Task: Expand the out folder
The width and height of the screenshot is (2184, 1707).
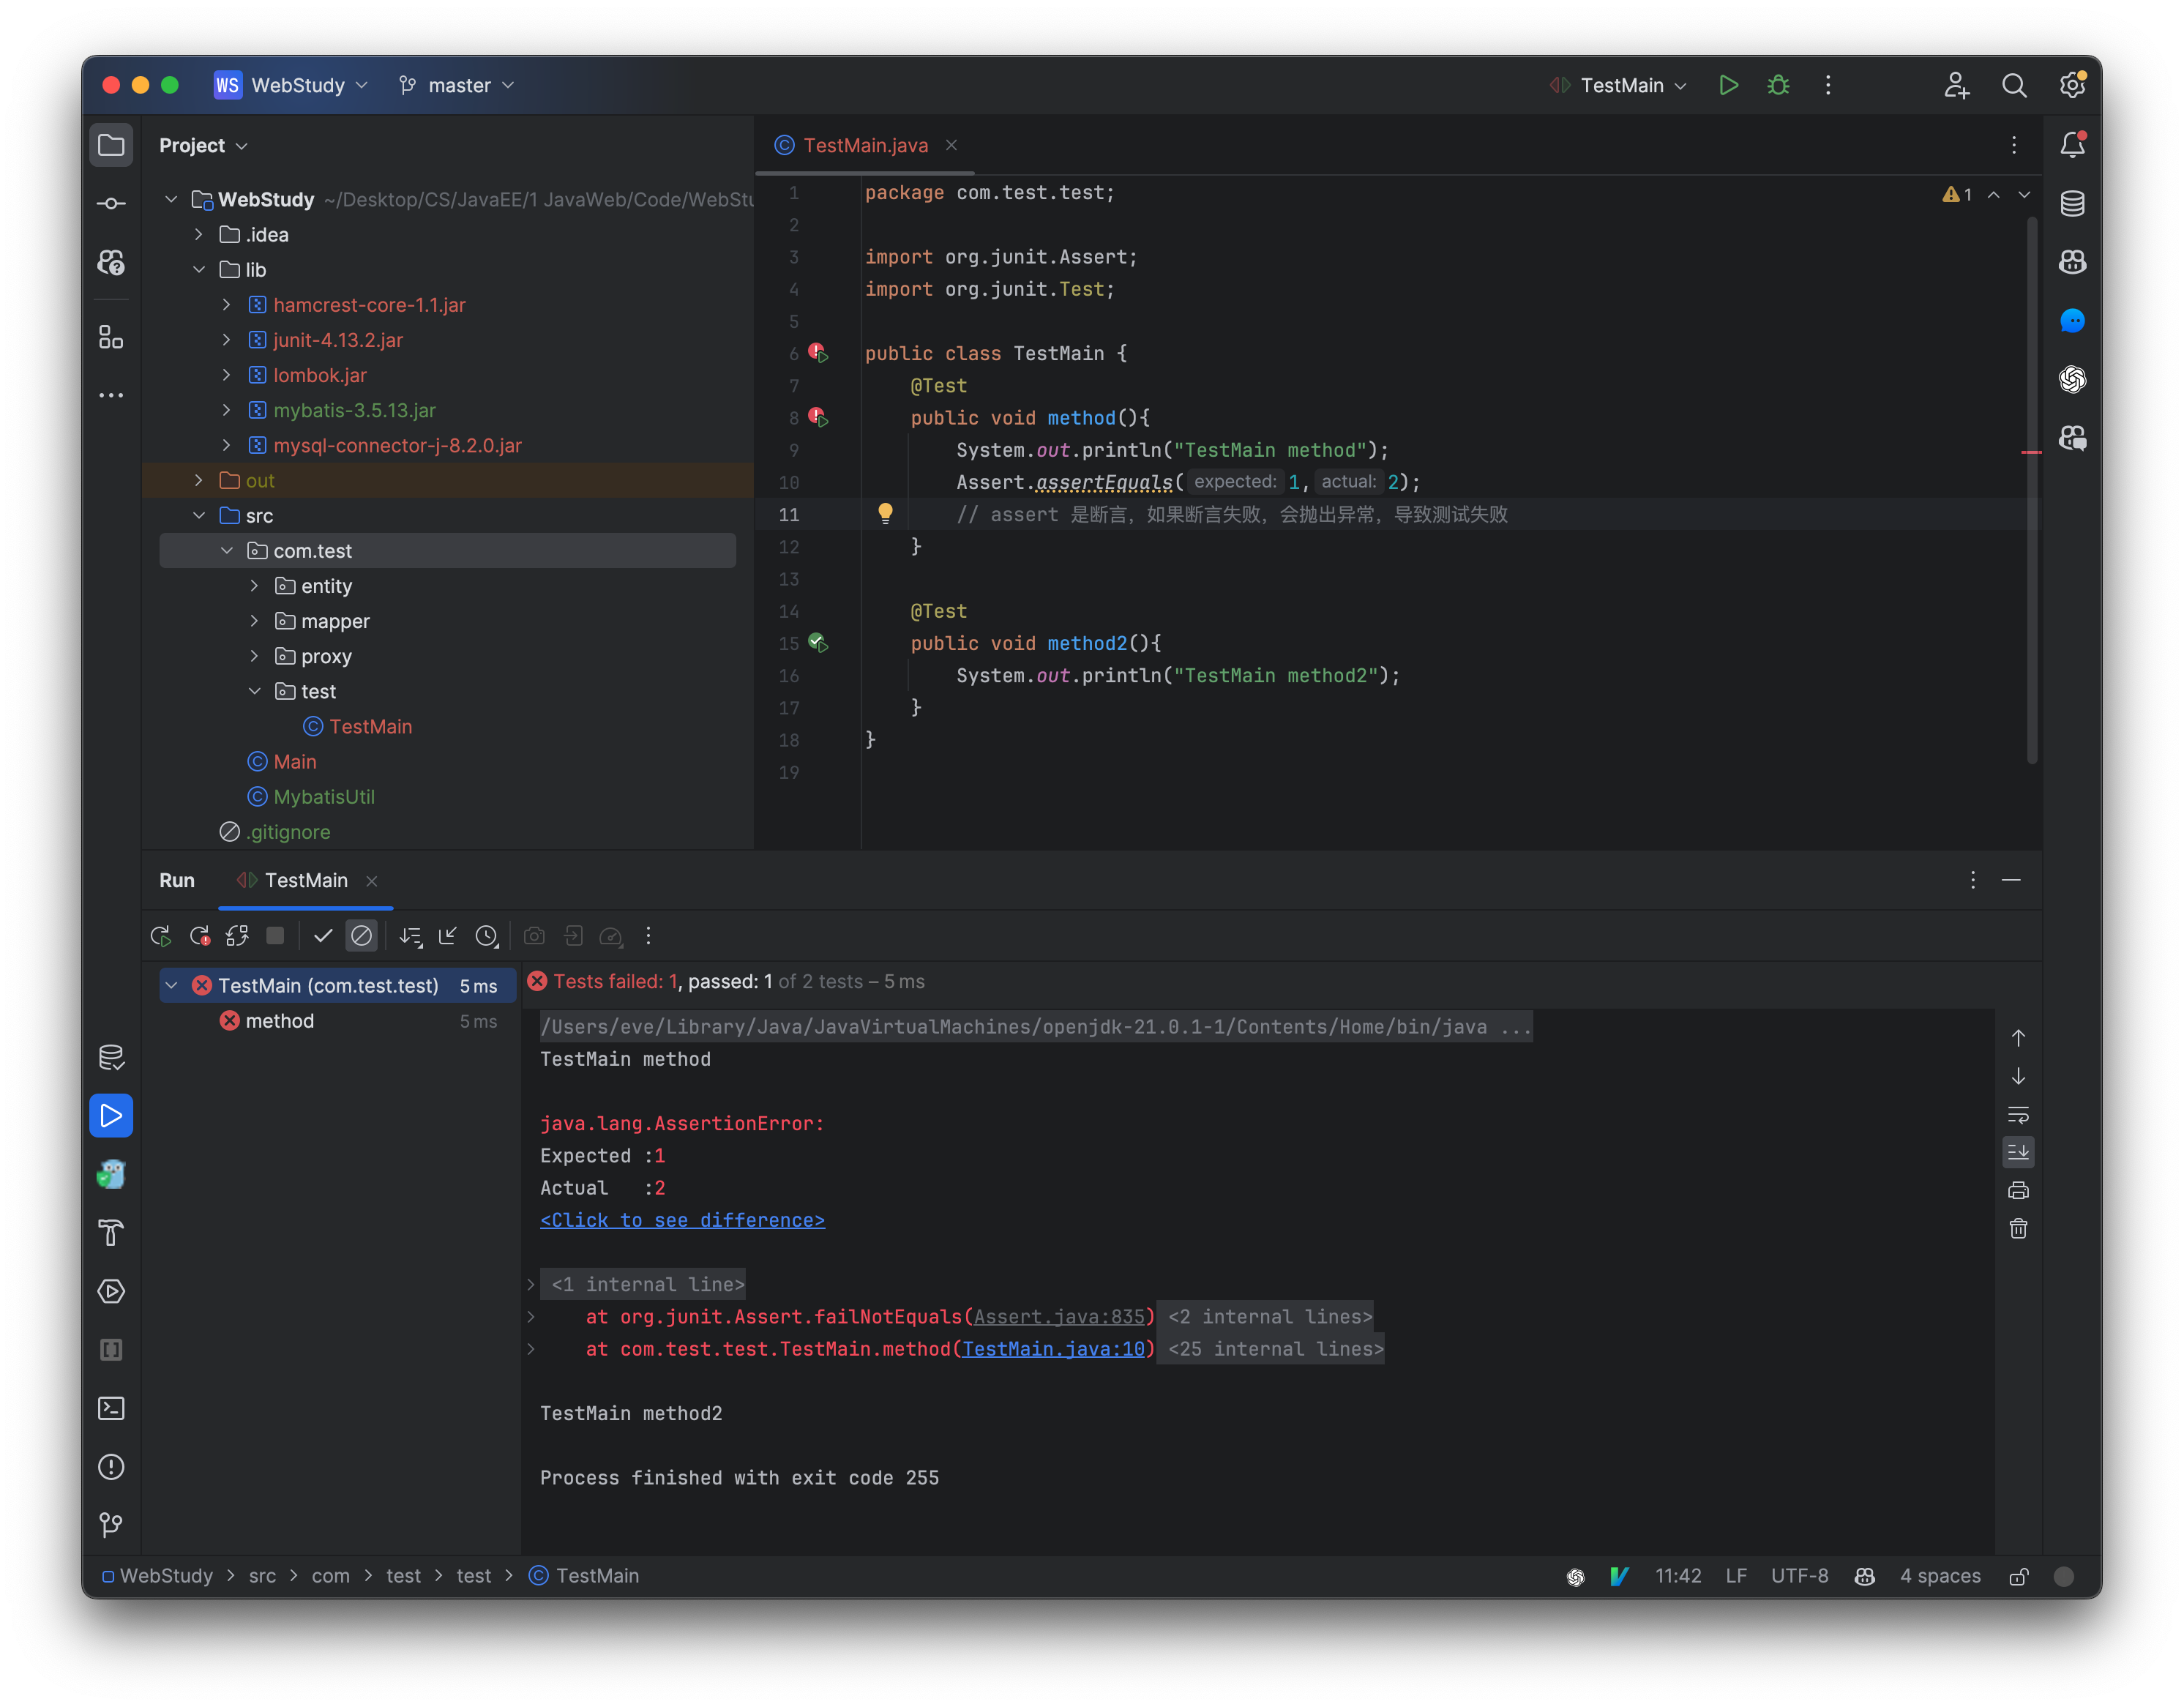Action: click(199, 481)
